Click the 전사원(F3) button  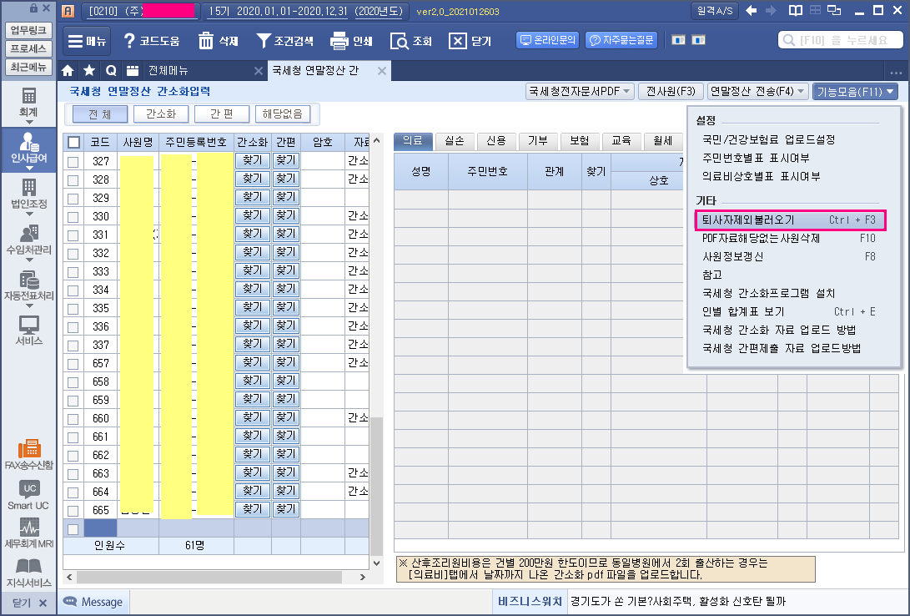click(x=671, y=91)
